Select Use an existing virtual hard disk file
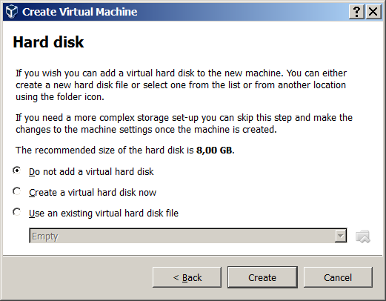 (17, 212)
